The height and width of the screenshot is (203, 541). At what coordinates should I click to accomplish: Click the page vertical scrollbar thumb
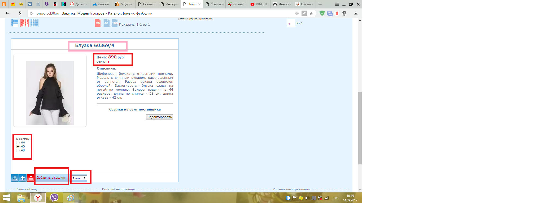click(x=360, y=128)
